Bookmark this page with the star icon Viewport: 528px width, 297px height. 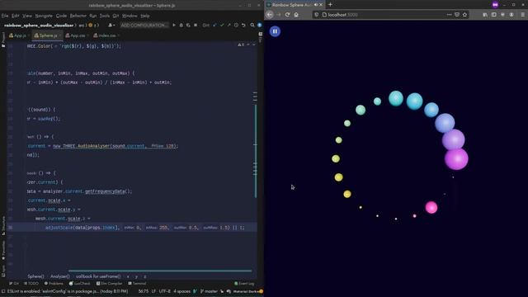pyautogui.click(x=465, y=15)
